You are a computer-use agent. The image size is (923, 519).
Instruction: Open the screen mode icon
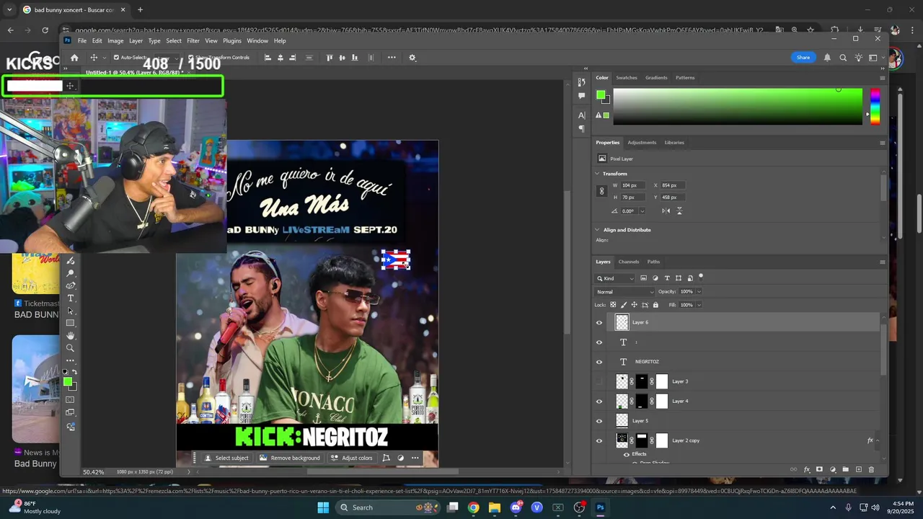coord(70,412)
